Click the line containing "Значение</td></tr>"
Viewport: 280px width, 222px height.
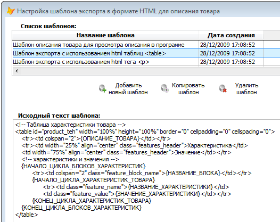point(127,152)
